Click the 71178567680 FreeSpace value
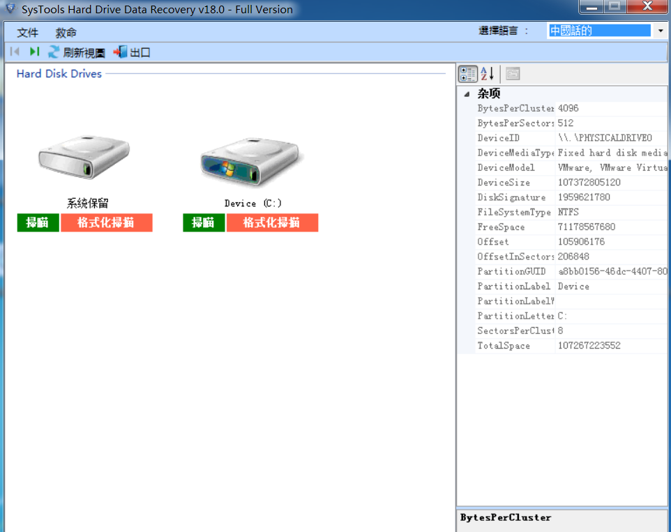The height and width of the screenshot is (532, 671). [587, 227]
